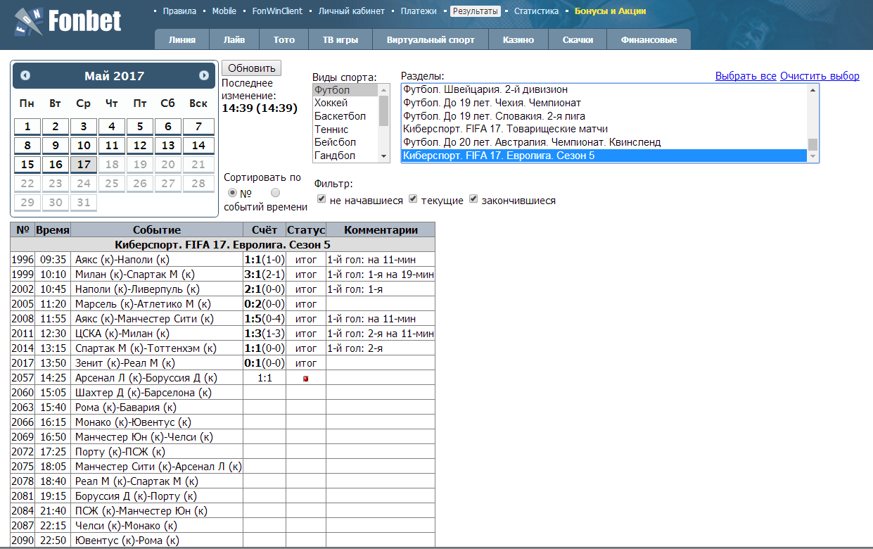
Task: Select 'Футбол. До 20 лет. Австралия' section
Action: pyautogui.click(x=604, y=142)
